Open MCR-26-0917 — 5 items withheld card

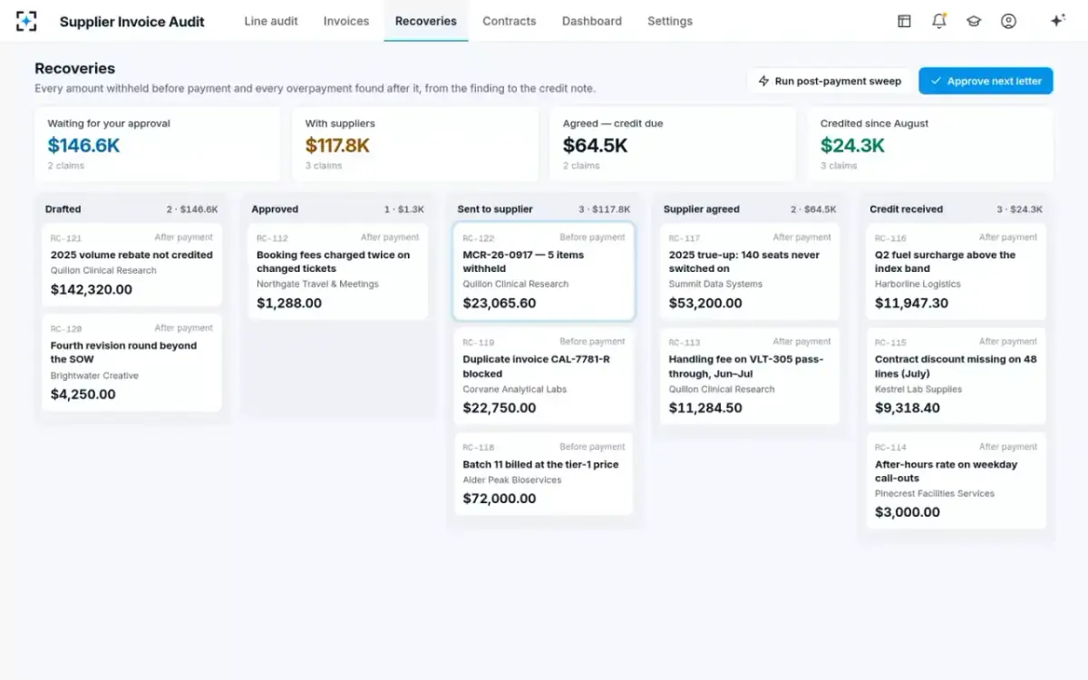coord(544,272)
